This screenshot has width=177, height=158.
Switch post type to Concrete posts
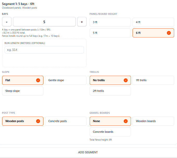(x=65, y=121)
